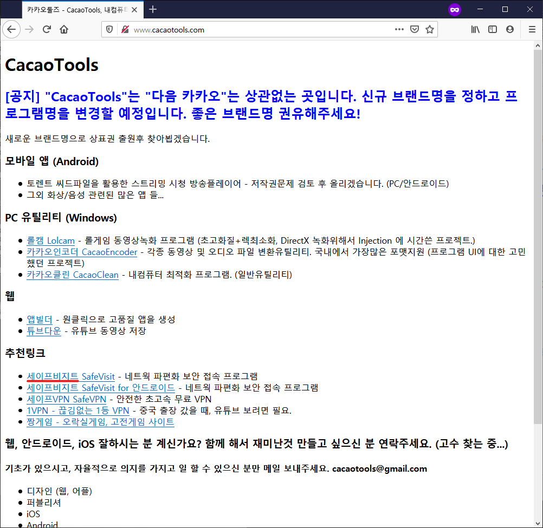Click the CacaoTools page heading
Screen dimensions: 543x528
[51, 65]
